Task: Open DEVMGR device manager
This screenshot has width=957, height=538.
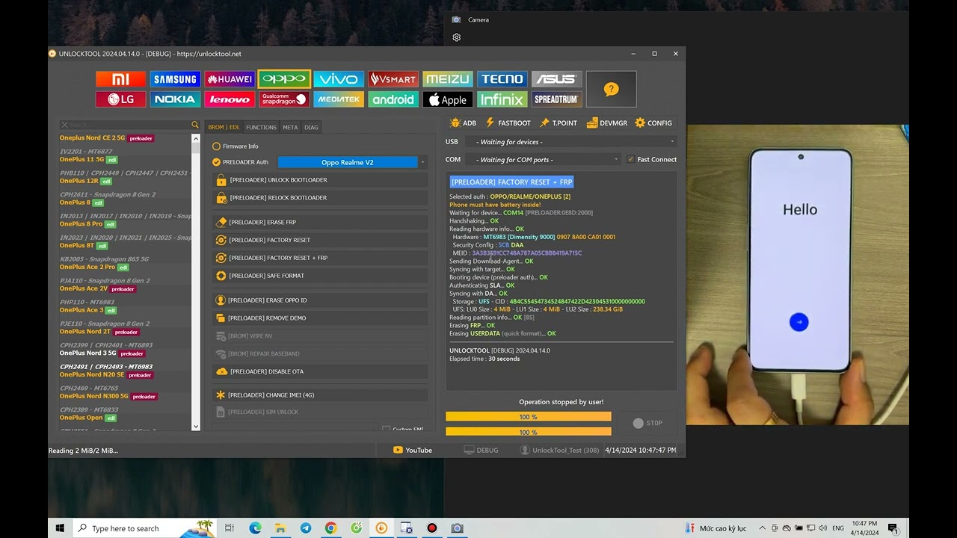Action: point(607,123)
